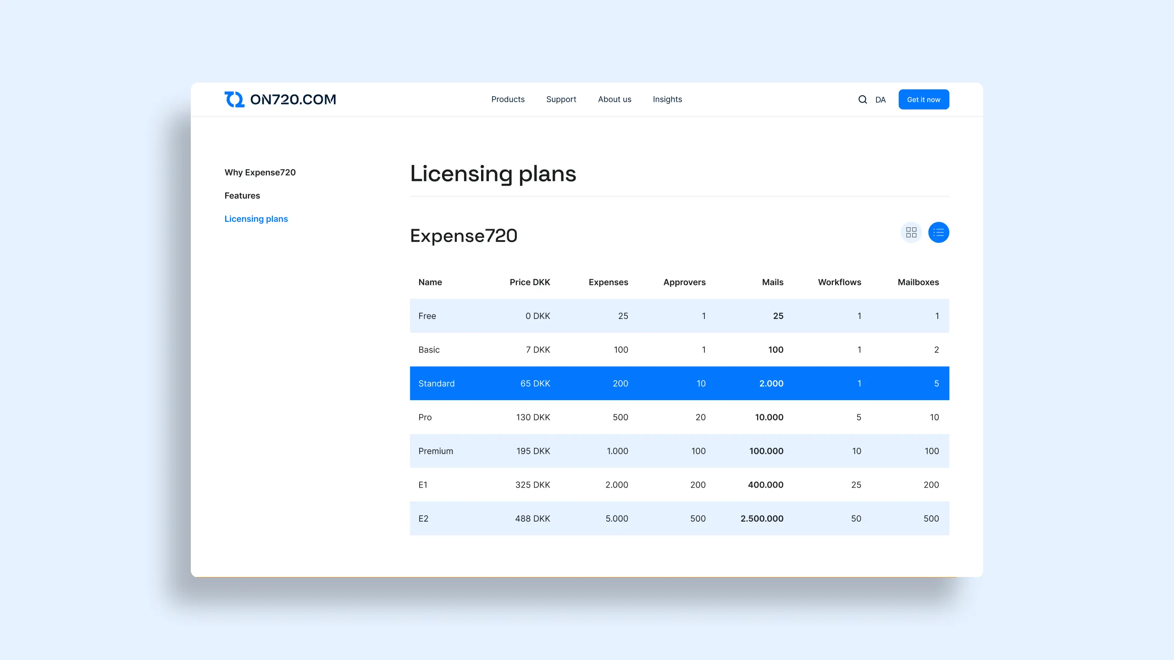The image size is (1174, 660).
Task: Change language via DA link
Action: point(880,100)
